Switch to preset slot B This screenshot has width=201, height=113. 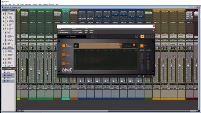click(145, 36)
